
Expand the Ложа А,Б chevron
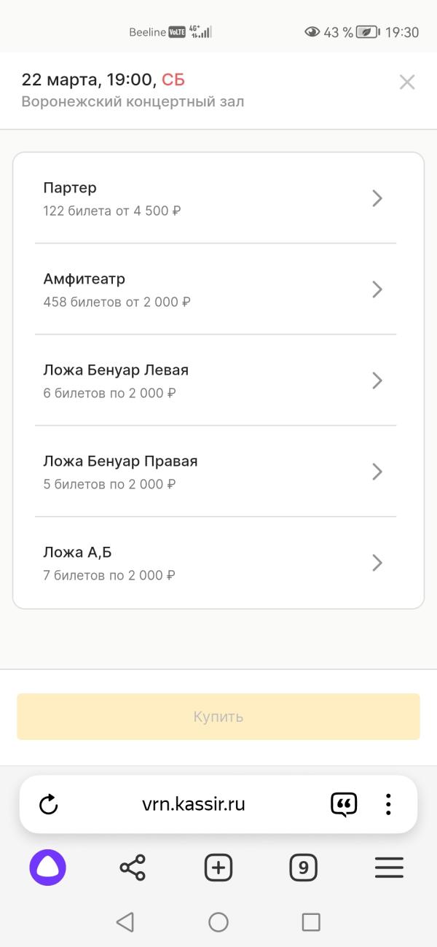click(x=377, y=563)
